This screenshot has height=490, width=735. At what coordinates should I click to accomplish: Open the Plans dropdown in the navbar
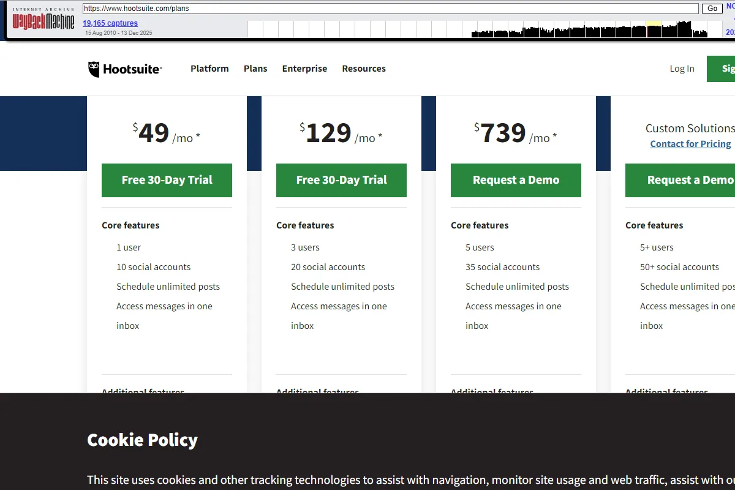(255, 69)
